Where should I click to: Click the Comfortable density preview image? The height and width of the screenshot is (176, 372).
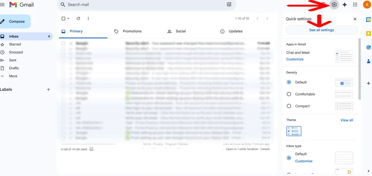344,94
